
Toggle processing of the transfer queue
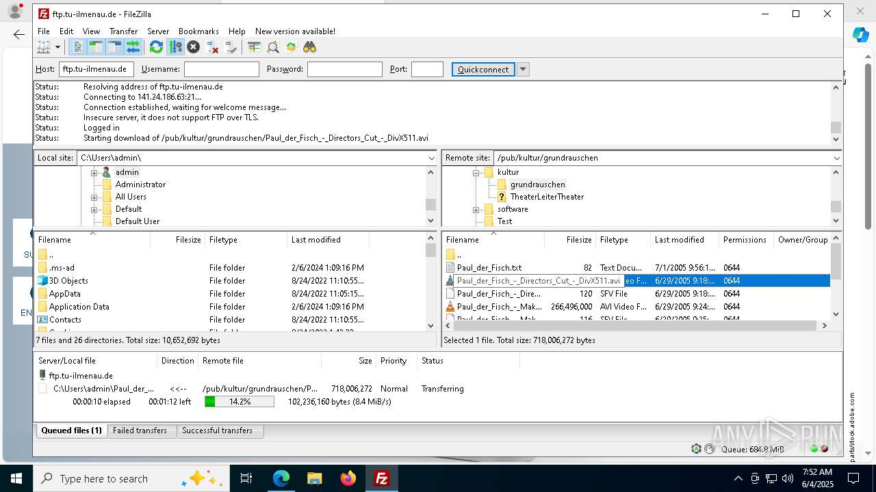175,47
